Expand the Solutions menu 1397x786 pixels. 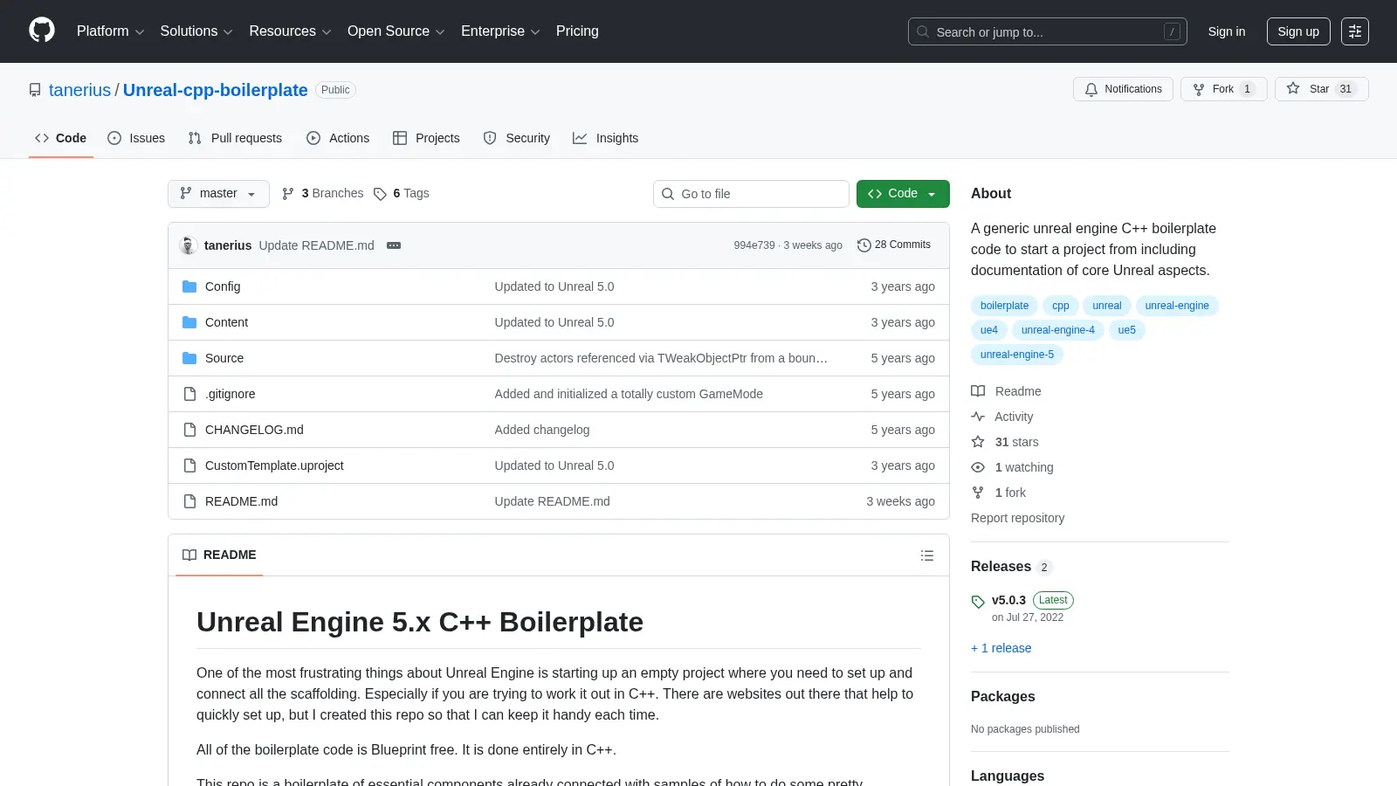pos(196,31)
